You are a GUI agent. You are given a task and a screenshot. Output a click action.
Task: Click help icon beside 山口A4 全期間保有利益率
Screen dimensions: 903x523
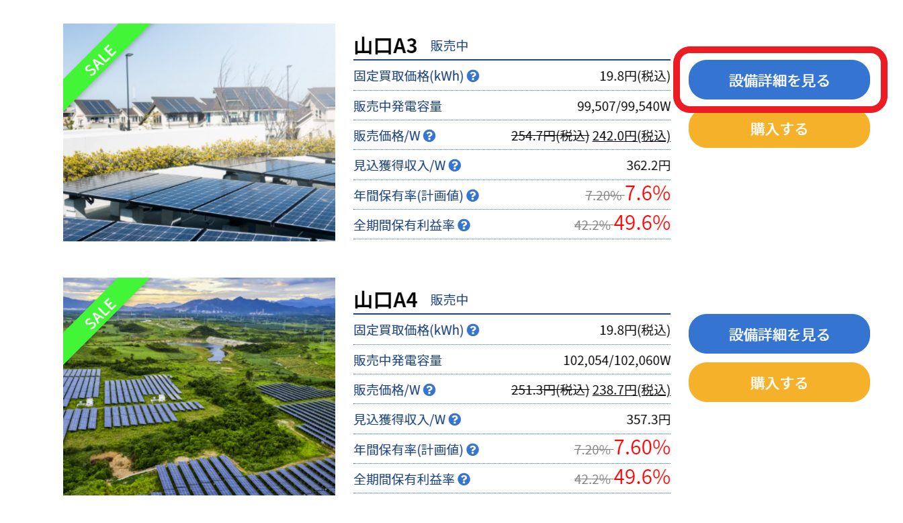tap(464, 479)
